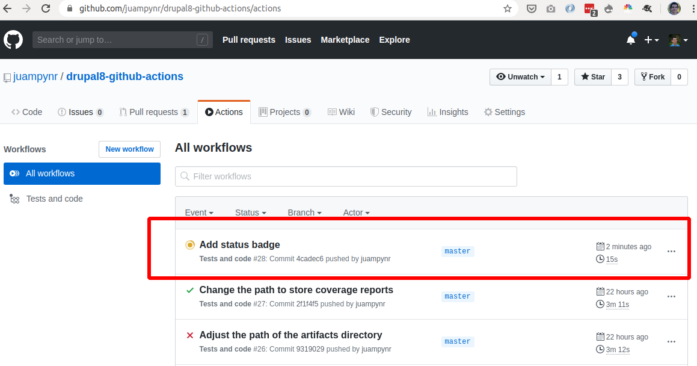Screen dimensions: 697x366
Task: Open the watchers count 1
Action: (x=559, y=77)
